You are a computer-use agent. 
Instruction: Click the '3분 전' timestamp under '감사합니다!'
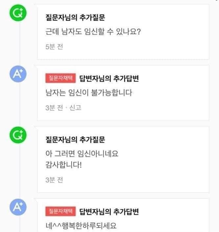54,180
